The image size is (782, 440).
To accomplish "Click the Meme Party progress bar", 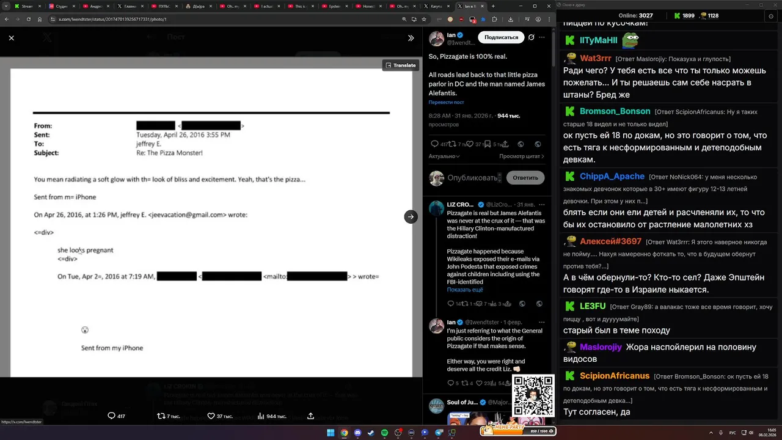I will [517, 431].
